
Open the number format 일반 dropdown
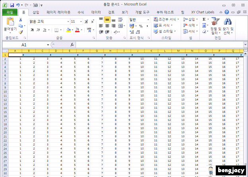click(148, 20)
